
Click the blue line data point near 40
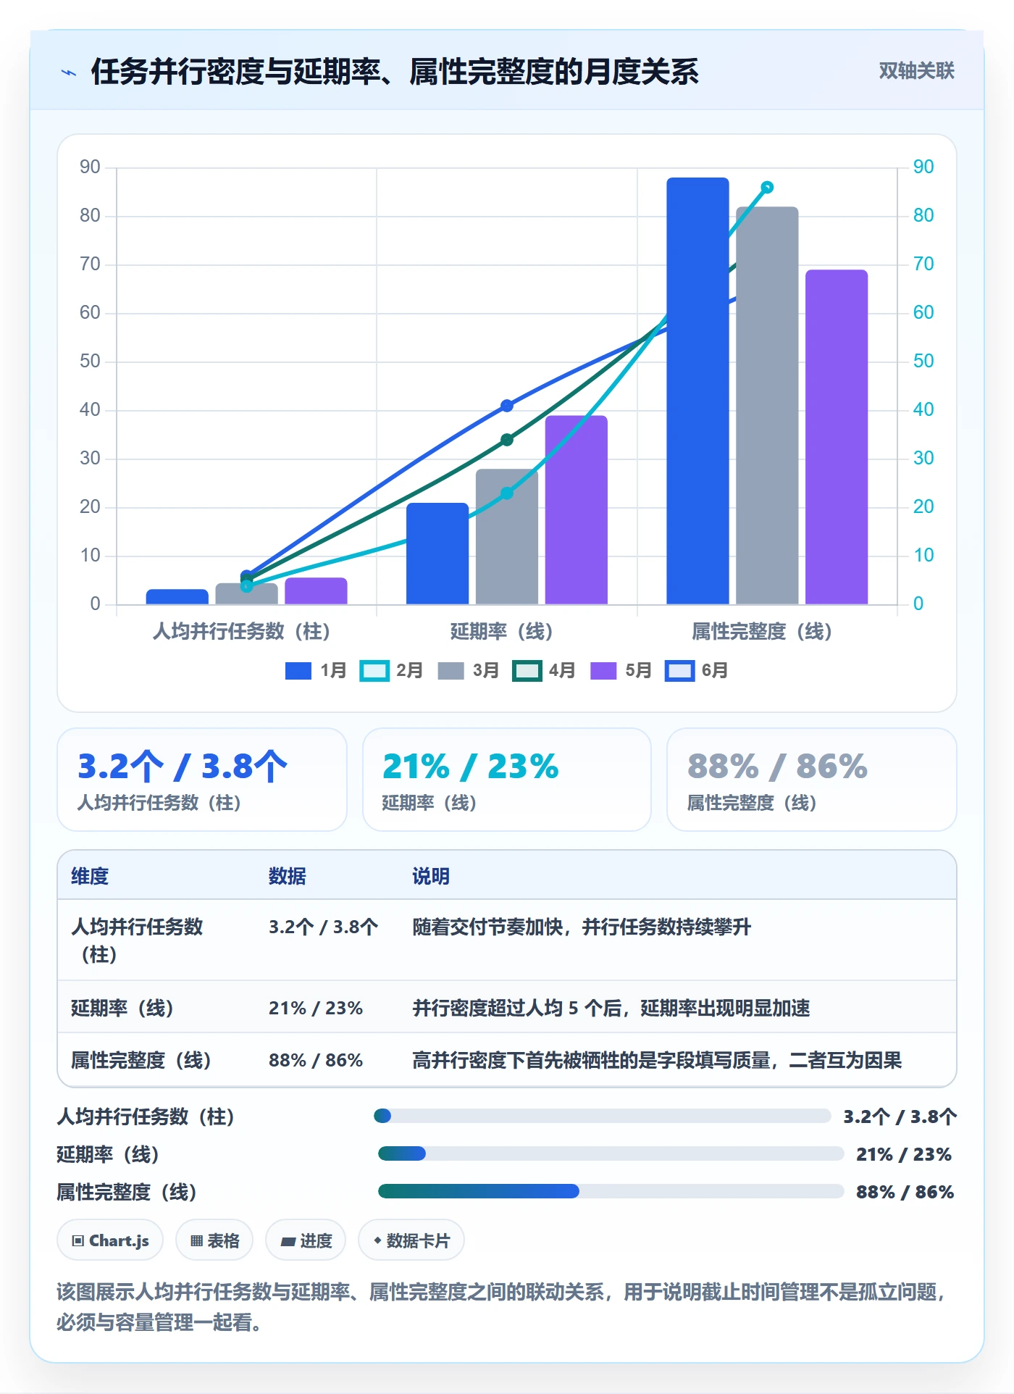[x=507, y=406]
